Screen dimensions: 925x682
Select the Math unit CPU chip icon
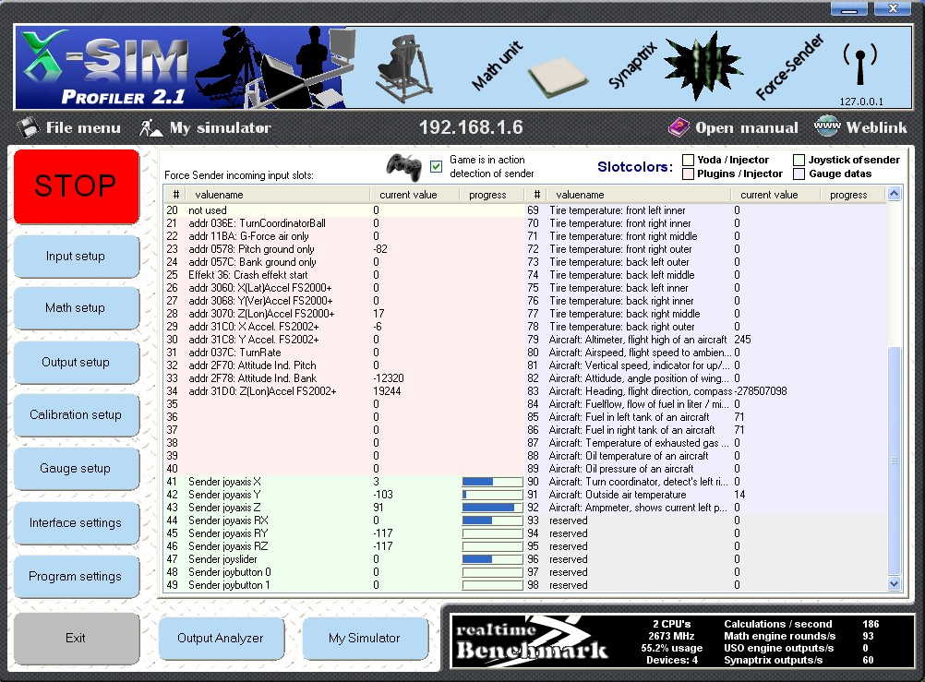(557, 77)
